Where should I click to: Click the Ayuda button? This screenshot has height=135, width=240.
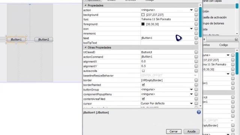pyautogui.click(x=191, y=132)
